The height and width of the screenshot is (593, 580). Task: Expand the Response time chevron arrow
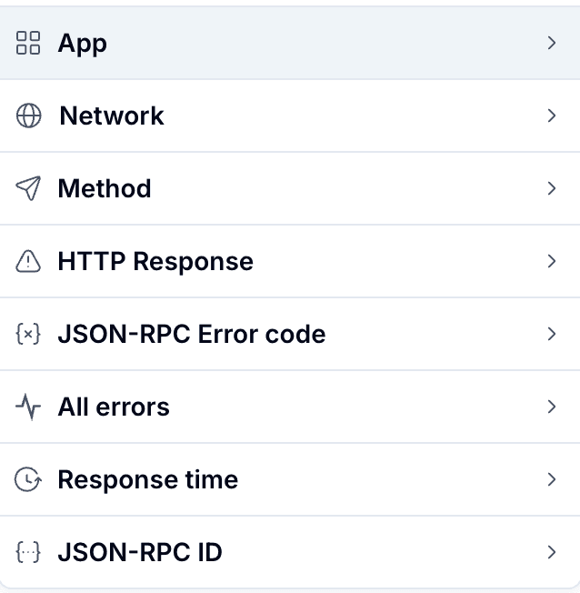[x=551, y=479]
